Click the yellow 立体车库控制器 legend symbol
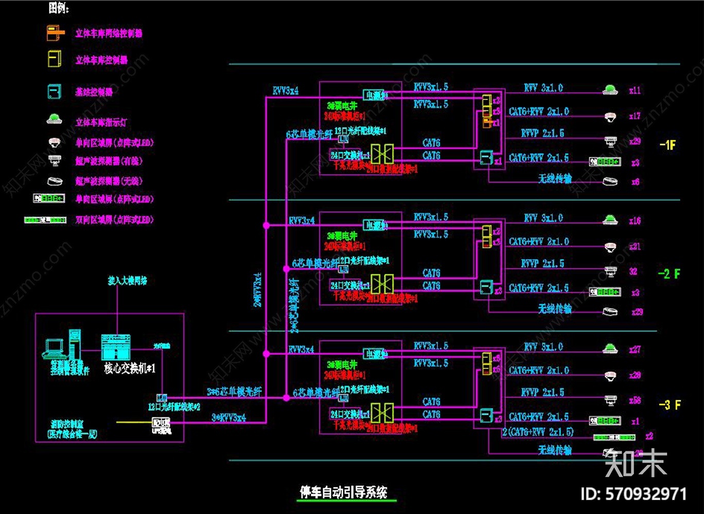 click(54, 59)
